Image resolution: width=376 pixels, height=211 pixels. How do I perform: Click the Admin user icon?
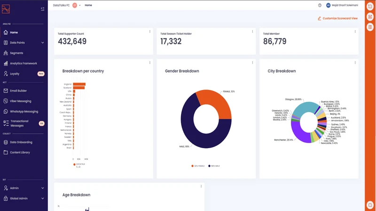click(6, 188)
